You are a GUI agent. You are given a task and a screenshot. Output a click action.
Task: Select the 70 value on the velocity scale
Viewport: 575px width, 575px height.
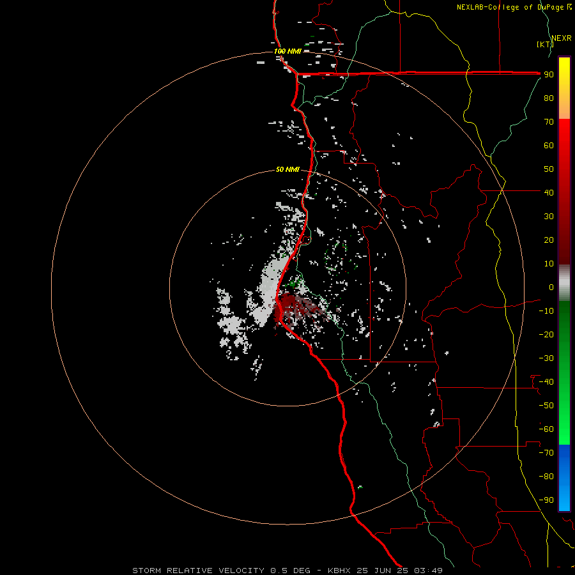point(549,122)
